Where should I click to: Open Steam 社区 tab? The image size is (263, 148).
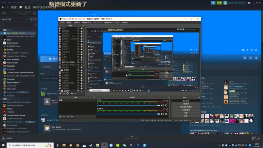28,7
